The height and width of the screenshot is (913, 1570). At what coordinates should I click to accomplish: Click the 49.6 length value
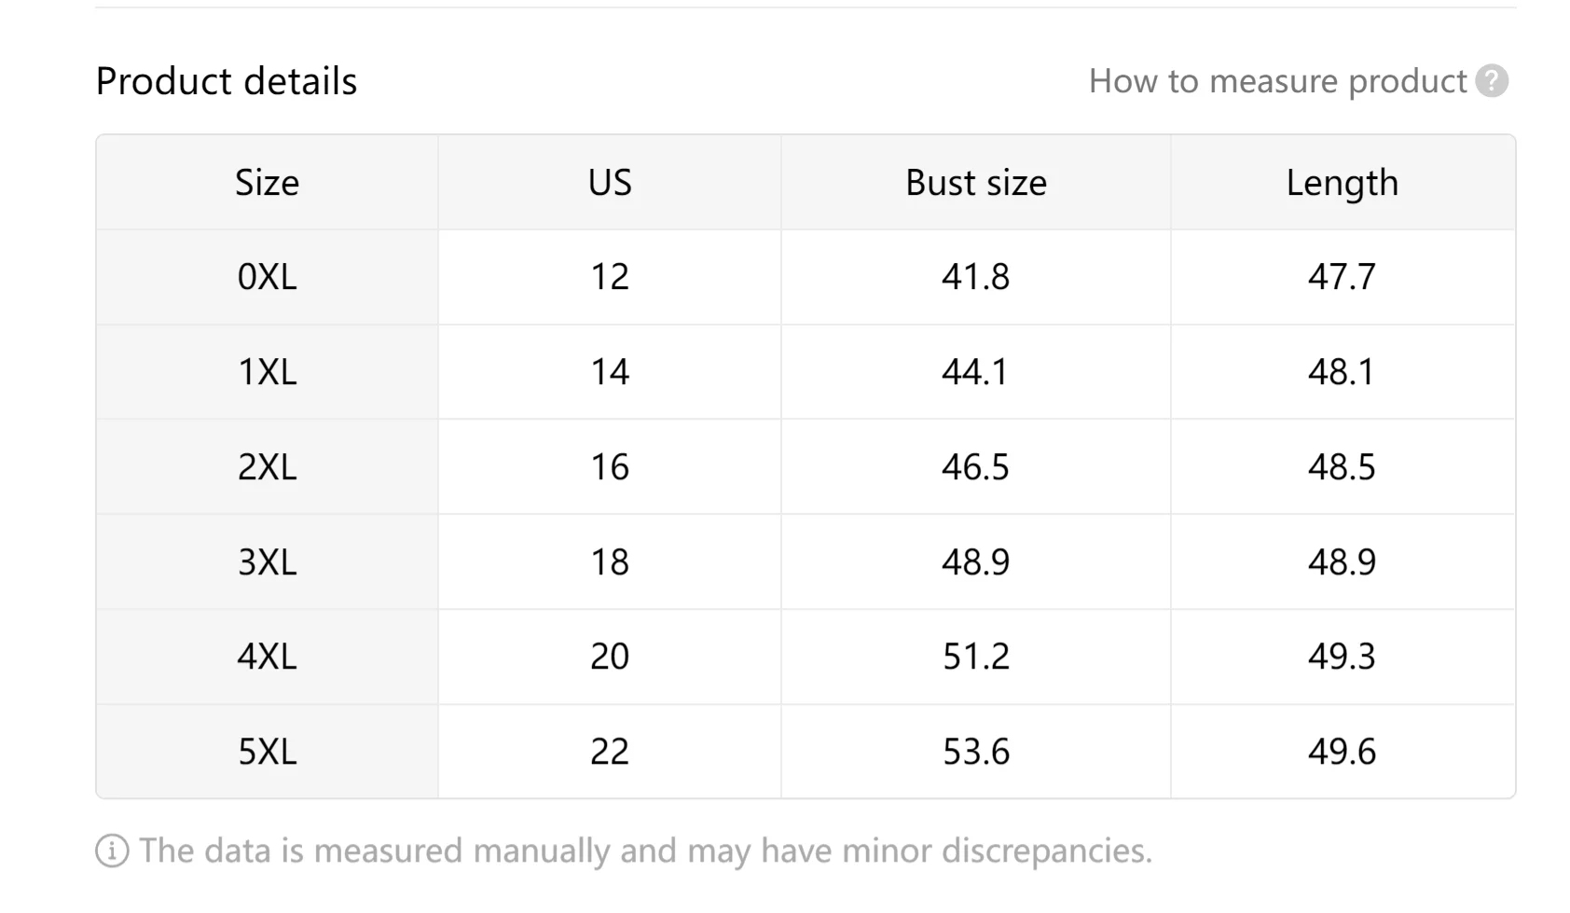[1342, 752]
